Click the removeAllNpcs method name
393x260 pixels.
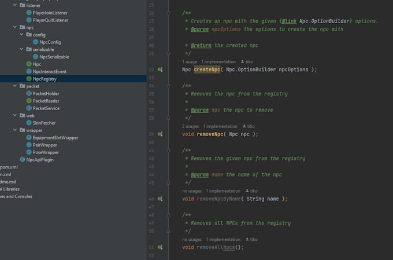216,247
